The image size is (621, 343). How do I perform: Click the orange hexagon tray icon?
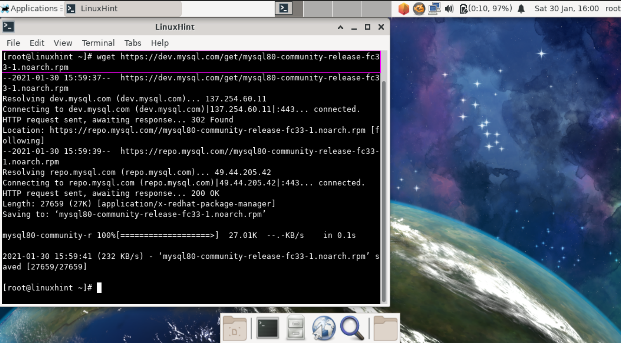(403, 8)
